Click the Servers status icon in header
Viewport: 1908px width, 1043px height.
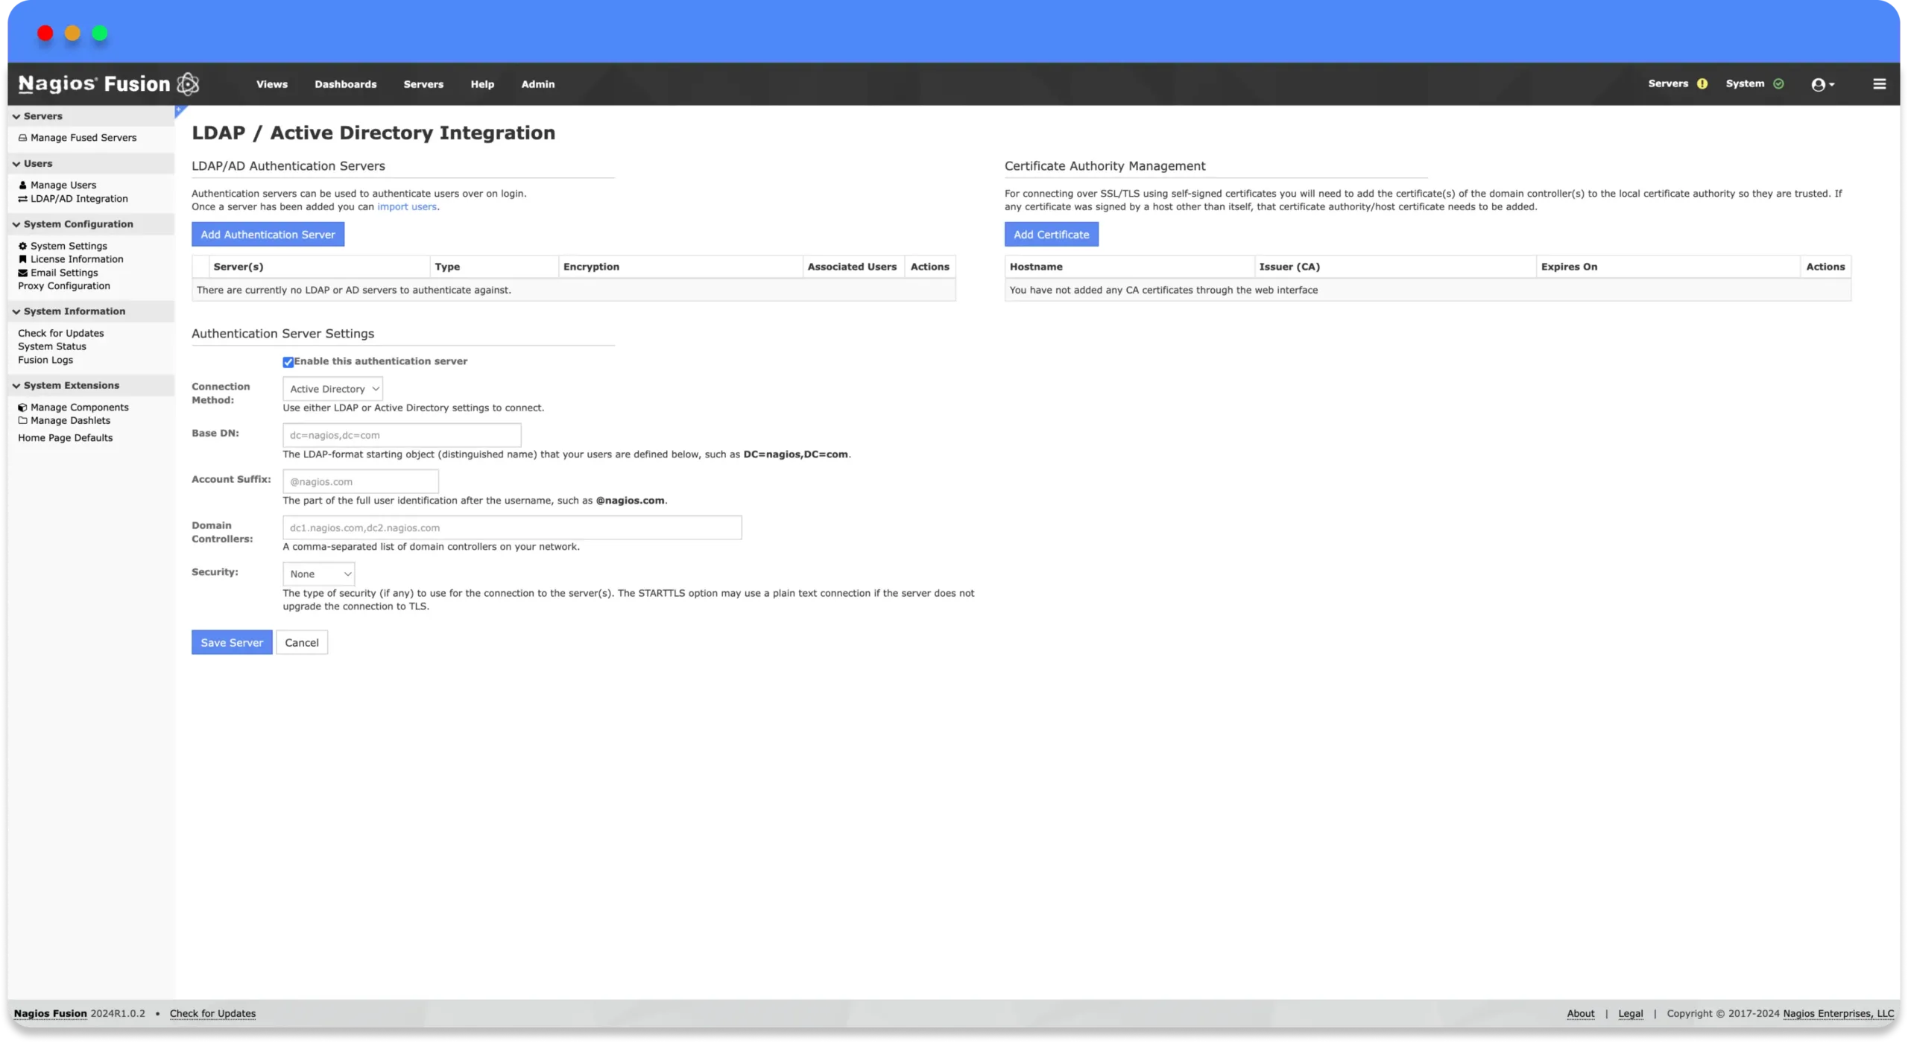pos(1702,83)
